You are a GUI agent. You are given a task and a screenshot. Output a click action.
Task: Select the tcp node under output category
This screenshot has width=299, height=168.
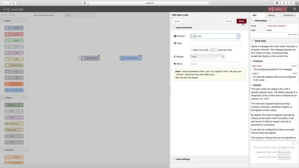click(x=14, y=136)
